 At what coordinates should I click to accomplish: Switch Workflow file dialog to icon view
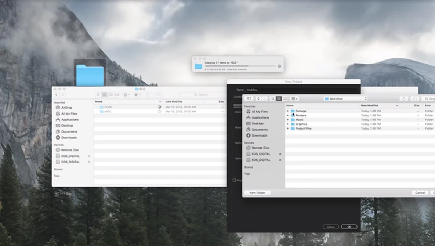point(273,99)
